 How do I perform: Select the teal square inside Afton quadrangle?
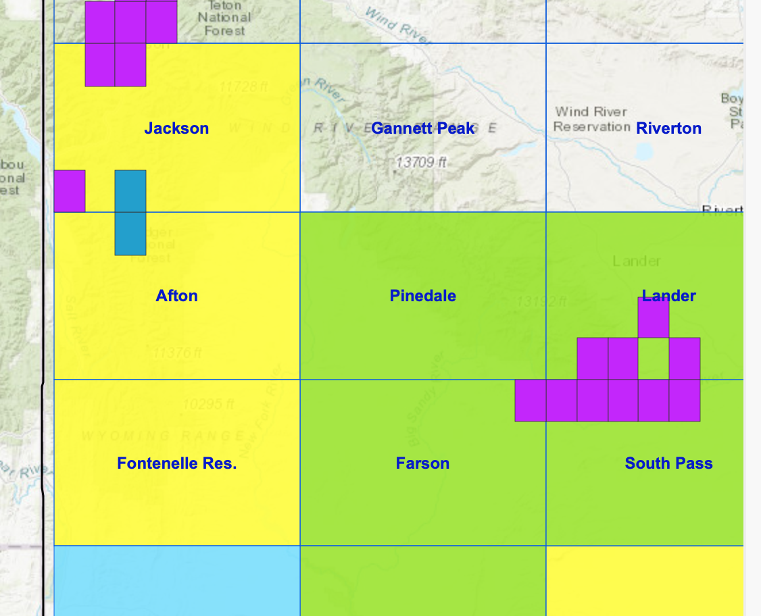pos(130,234)
